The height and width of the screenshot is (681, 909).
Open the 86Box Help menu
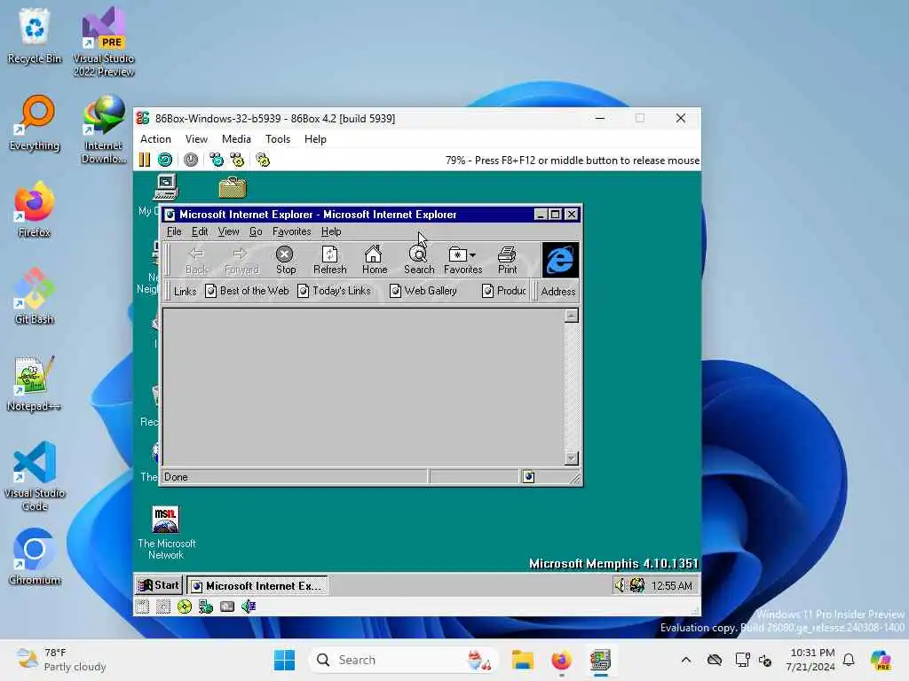(x=315, y=139)
